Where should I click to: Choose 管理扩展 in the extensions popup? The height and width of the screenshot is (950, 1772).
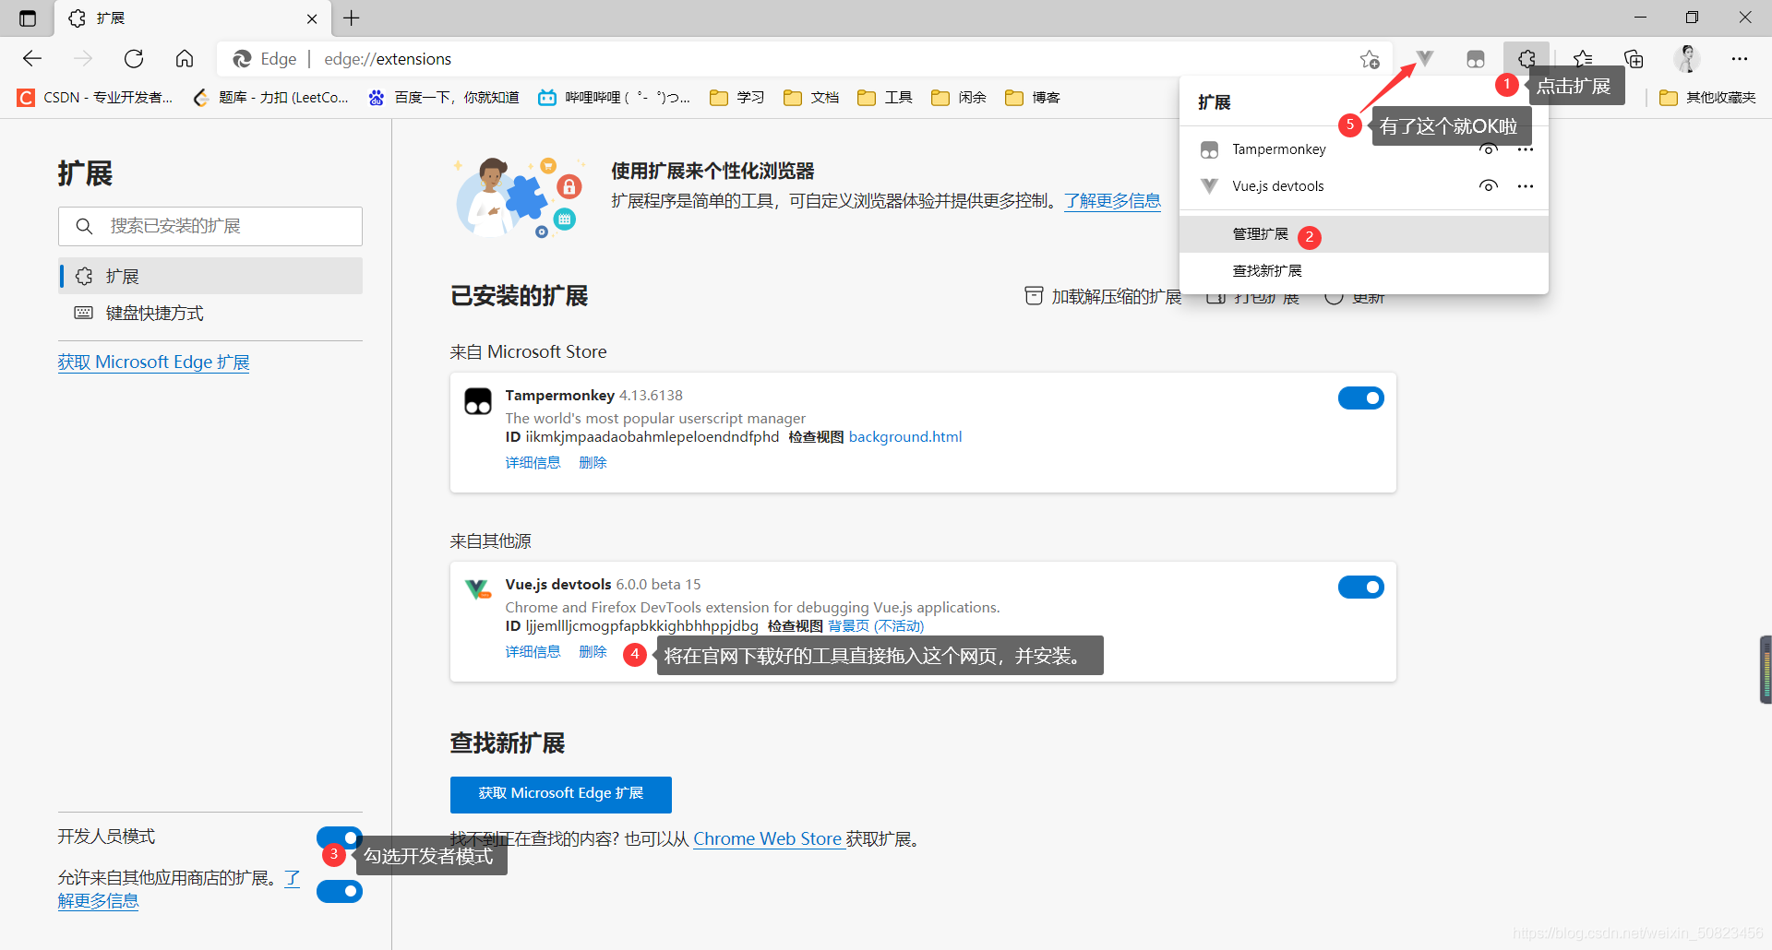point(1364,234)
